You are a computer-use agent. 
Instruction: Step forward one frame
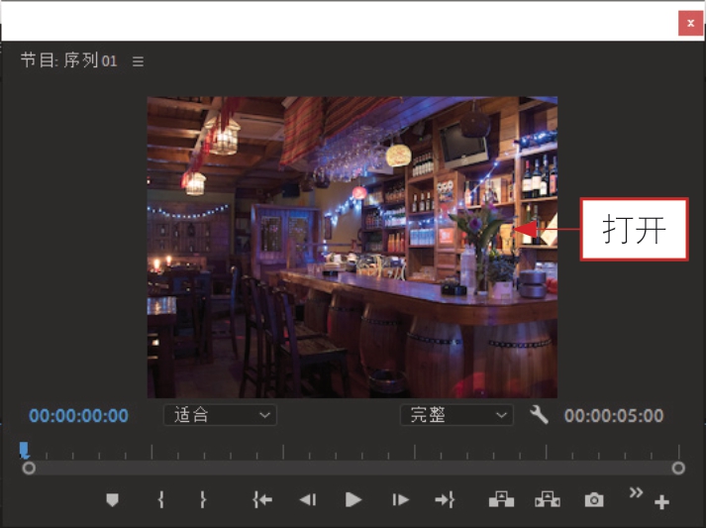(x=400, y=499)
